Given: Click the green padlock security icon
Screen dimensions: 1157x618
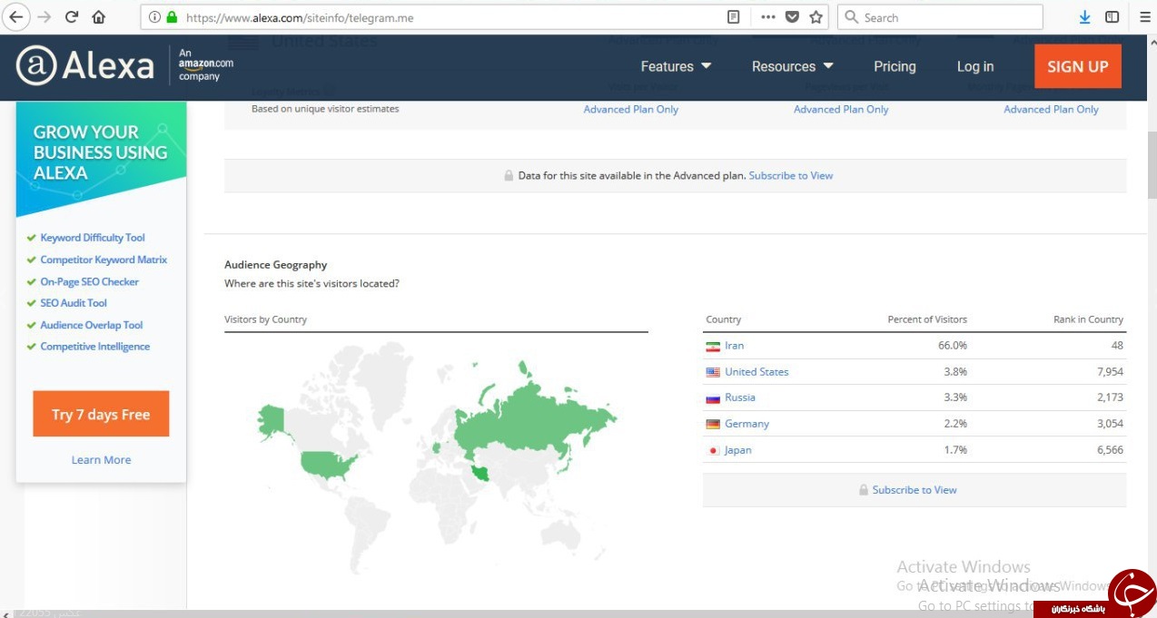Looking at the screenshot, I should (171, 16).
